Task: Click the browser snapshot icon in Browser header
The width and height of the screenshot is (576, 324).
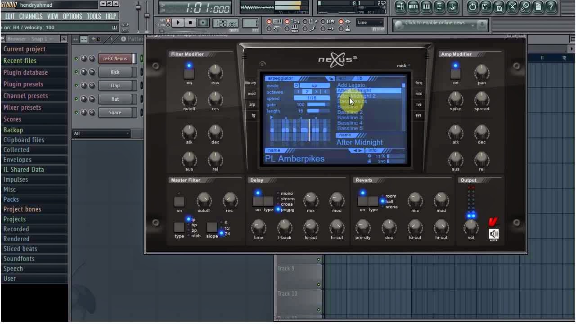Action: pos(3,39)
